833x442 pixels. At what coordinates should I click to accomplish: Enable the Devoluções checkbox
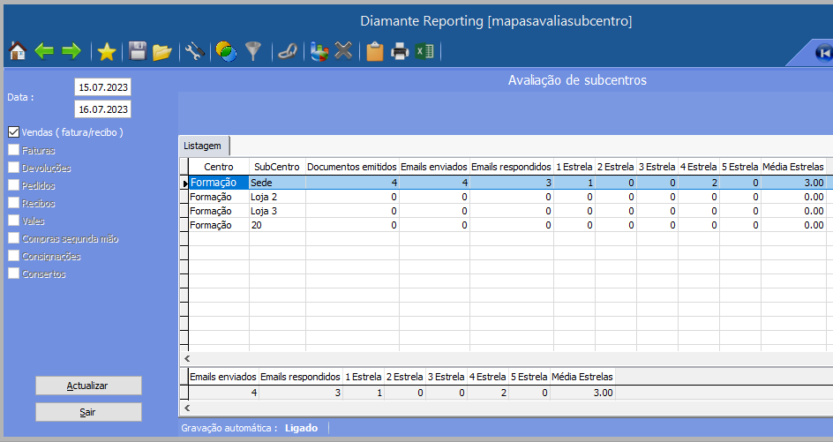(13, 168)
